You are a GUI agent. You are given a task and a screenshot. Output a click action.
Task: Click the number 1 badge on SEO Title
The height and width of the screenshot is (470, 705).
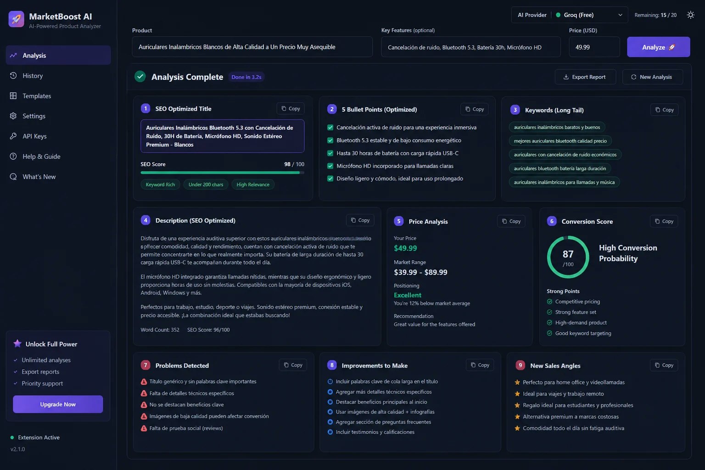coord(145,109)
